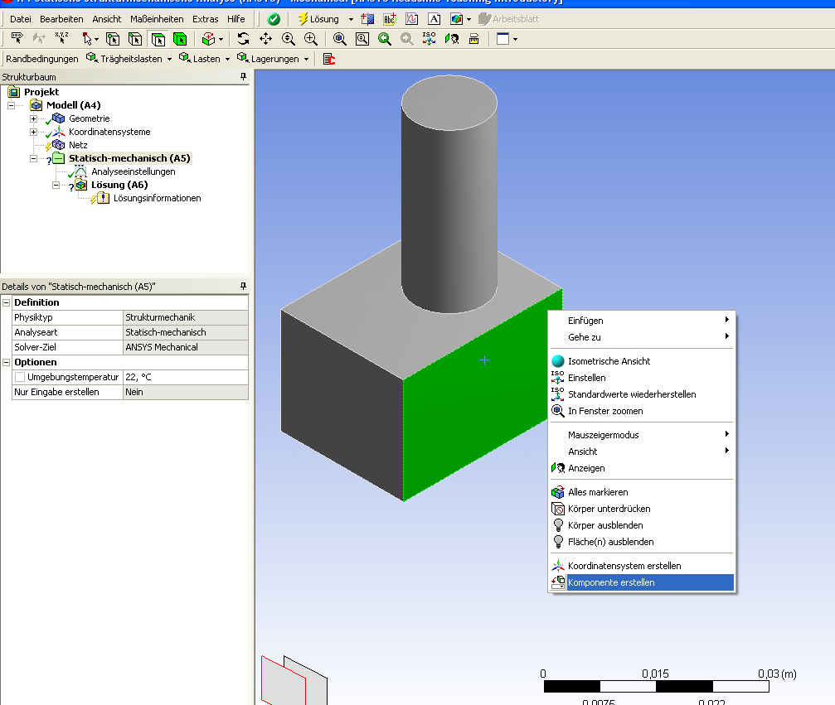Click the commands list icon with red C
The height and width of the screenshot is (705, 835).
point(329,59)
